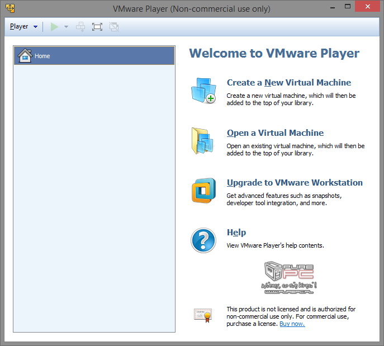Viewport: 384px width, 346px height.
Task: Click the Open Virtual Machine folder icon
Action: pyautogui.click(x=202, y=141)
